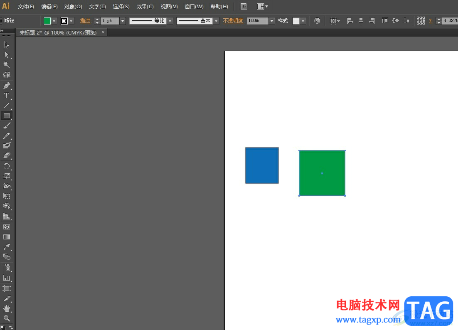Open the green fill color dropdown
The width and height of the screenshot is (458, 330).
pyautogui.click(x=54, y=21)
